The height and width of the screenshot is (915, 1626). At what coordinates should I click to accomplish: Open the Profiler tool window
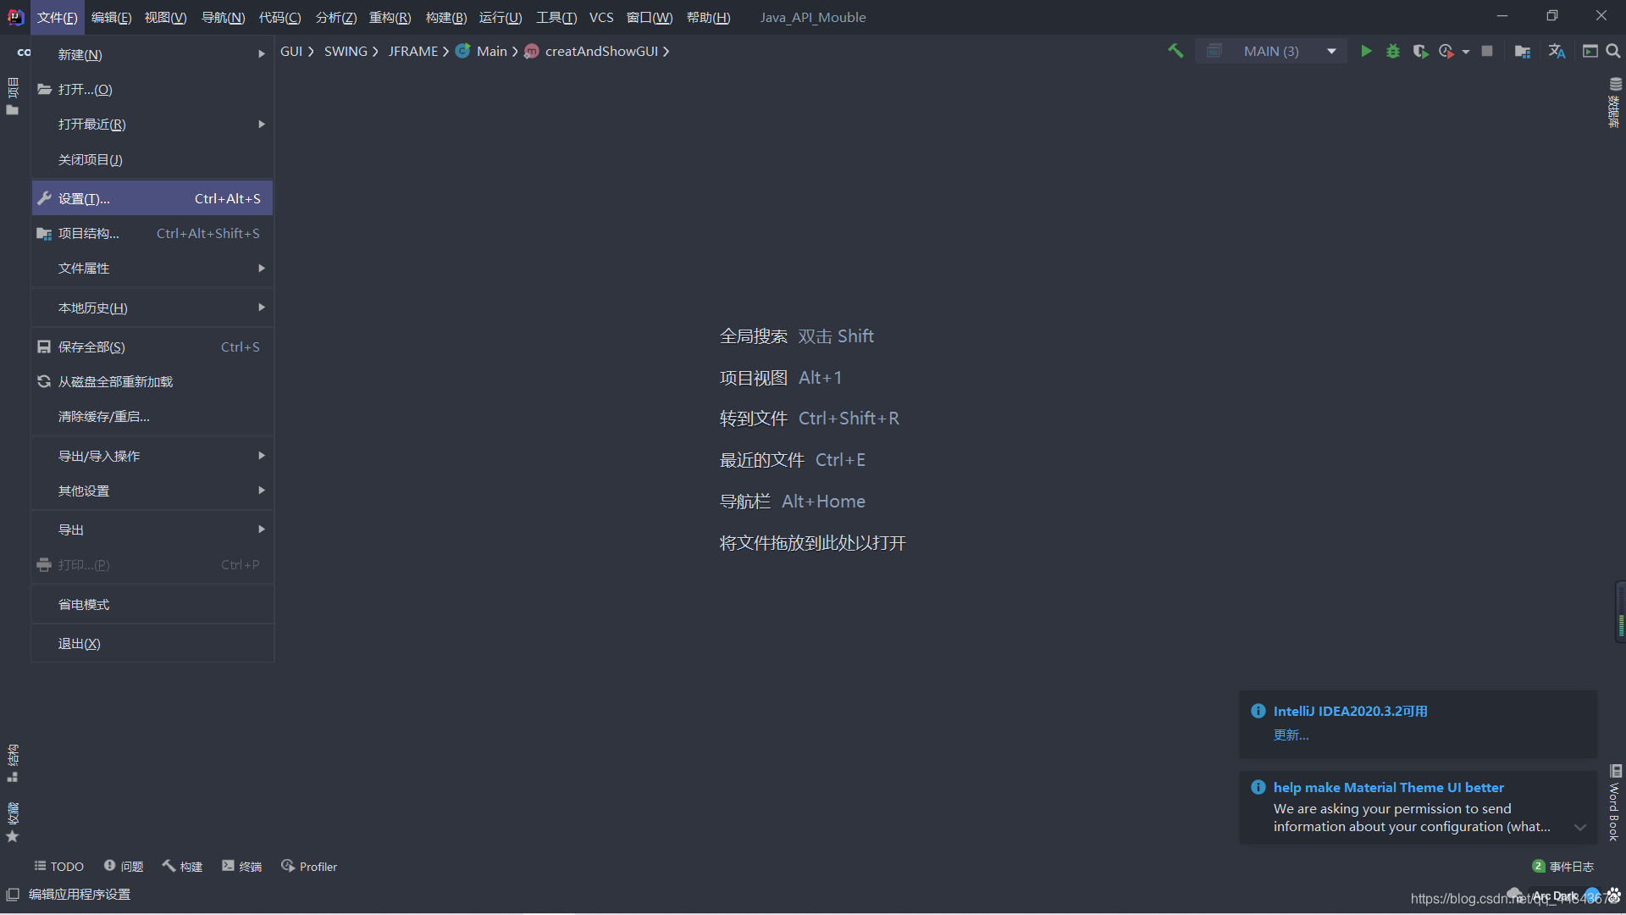pos(309,867)
